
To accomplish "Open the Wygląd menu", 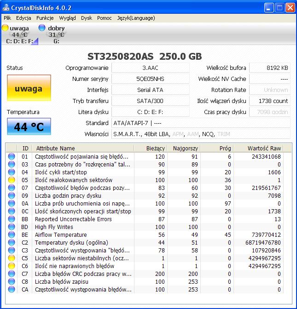I will click(x=67, y=18).
